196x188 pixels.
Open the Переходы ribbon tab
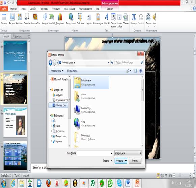44,9
